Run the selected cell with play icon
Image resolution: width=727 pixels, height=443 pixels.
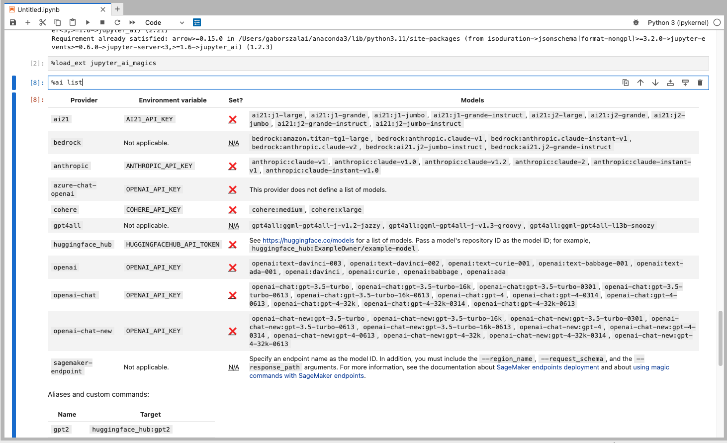point(88,22)
